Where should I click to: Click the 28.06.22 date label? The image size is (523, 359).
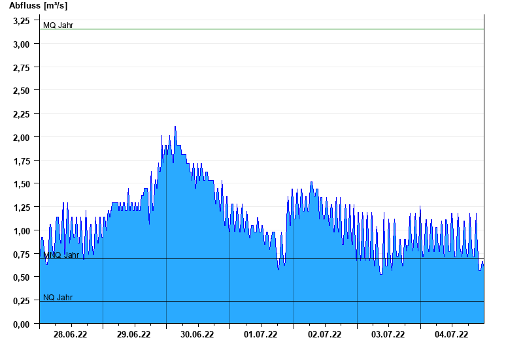pos(71,335)
